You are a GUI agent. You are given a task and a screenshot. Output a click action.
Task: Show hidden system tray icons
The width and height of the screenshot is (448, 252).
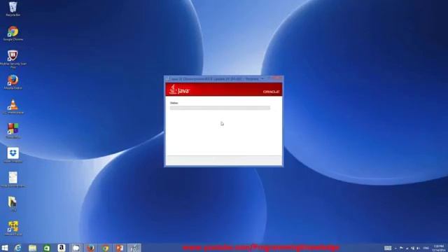point(395,248)
